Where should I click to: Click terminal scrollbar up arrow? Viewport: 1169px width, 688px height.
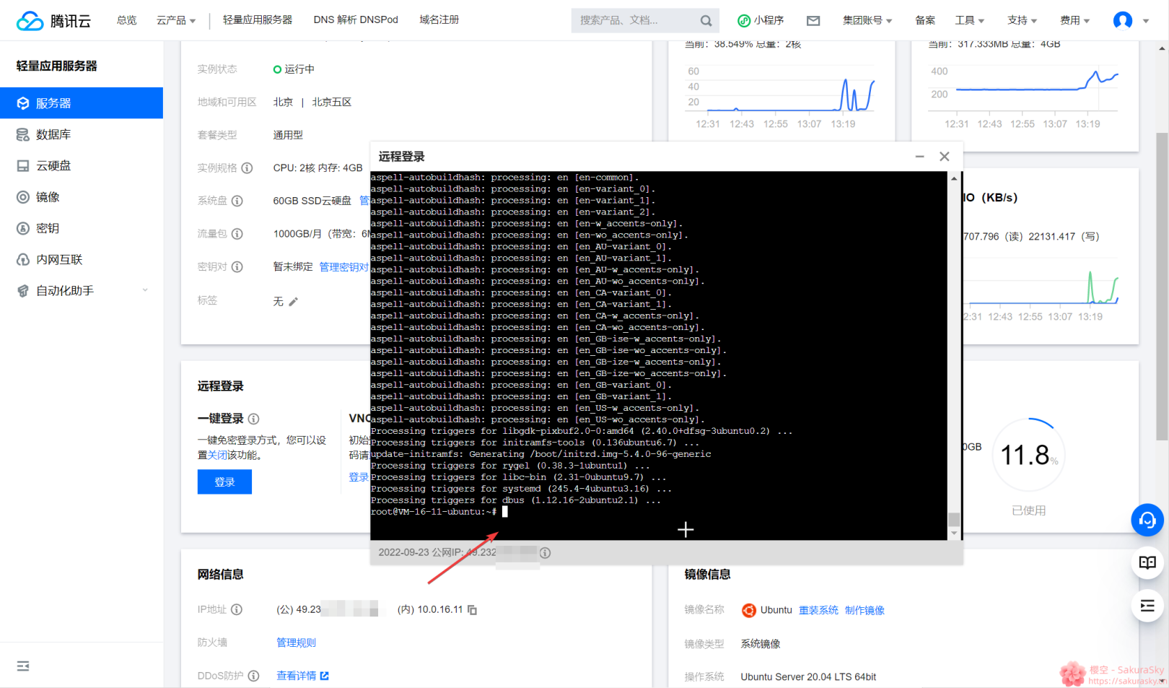point(954,178)
